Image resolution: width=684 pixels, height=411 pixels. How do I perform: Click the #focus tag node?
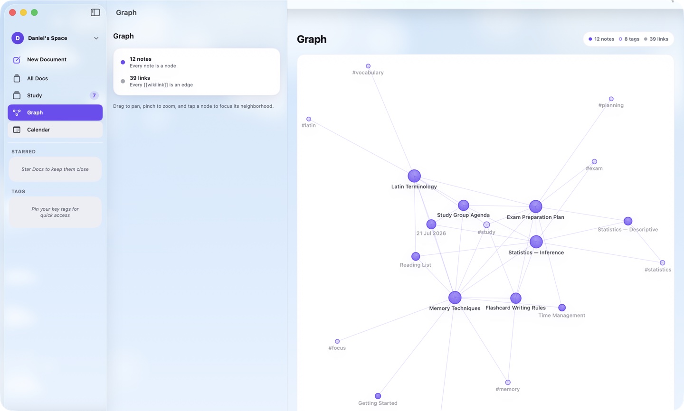coord(337,341)
